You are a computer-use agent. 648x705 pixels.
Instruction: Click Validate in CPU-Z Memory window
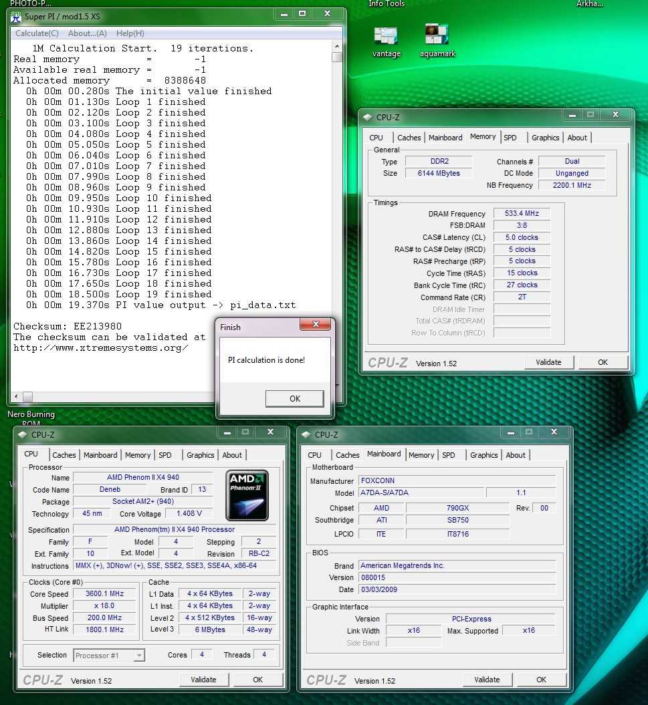click(x=548, y=362)
